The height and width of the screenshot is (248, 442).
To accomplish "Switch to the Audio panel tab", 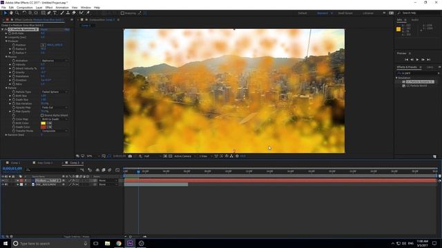I will click(x=414, y=20).
